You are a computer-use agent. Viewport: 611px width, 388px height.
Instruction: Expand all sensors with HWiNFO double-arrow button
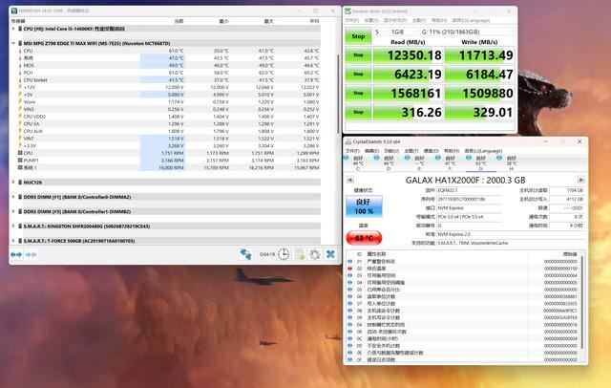click(16, 254)
